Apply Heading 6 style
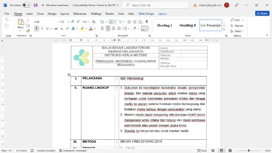The width and height of the screenshot is (272, 153). click(x=188, y=25)
